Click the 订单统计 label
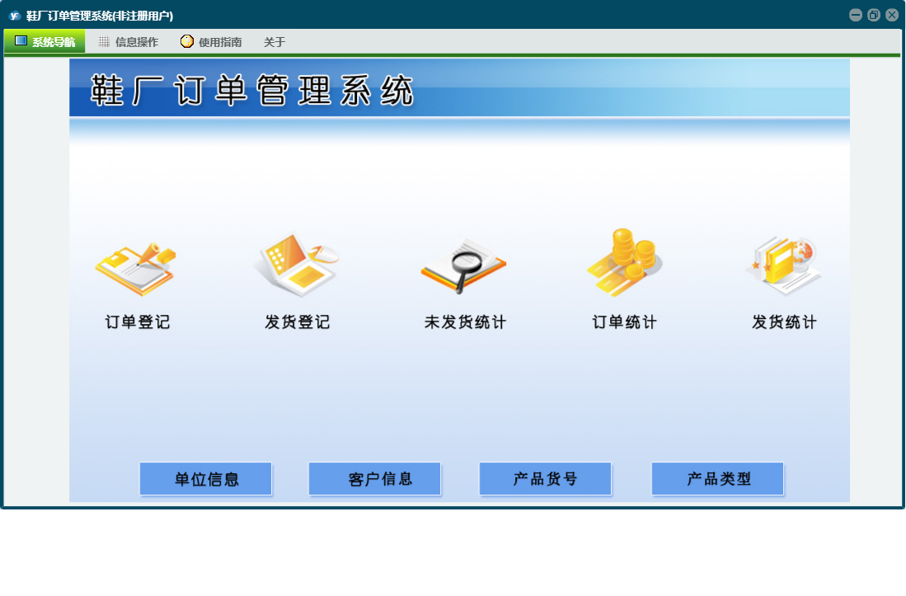906x596 pixels. pos(625,322)
